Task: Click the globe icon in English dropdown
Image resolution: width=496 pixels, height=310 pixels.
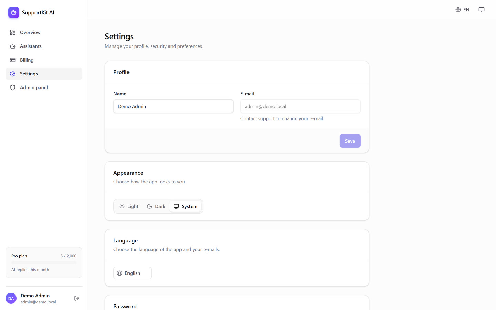Action: (x=120, y=273)
